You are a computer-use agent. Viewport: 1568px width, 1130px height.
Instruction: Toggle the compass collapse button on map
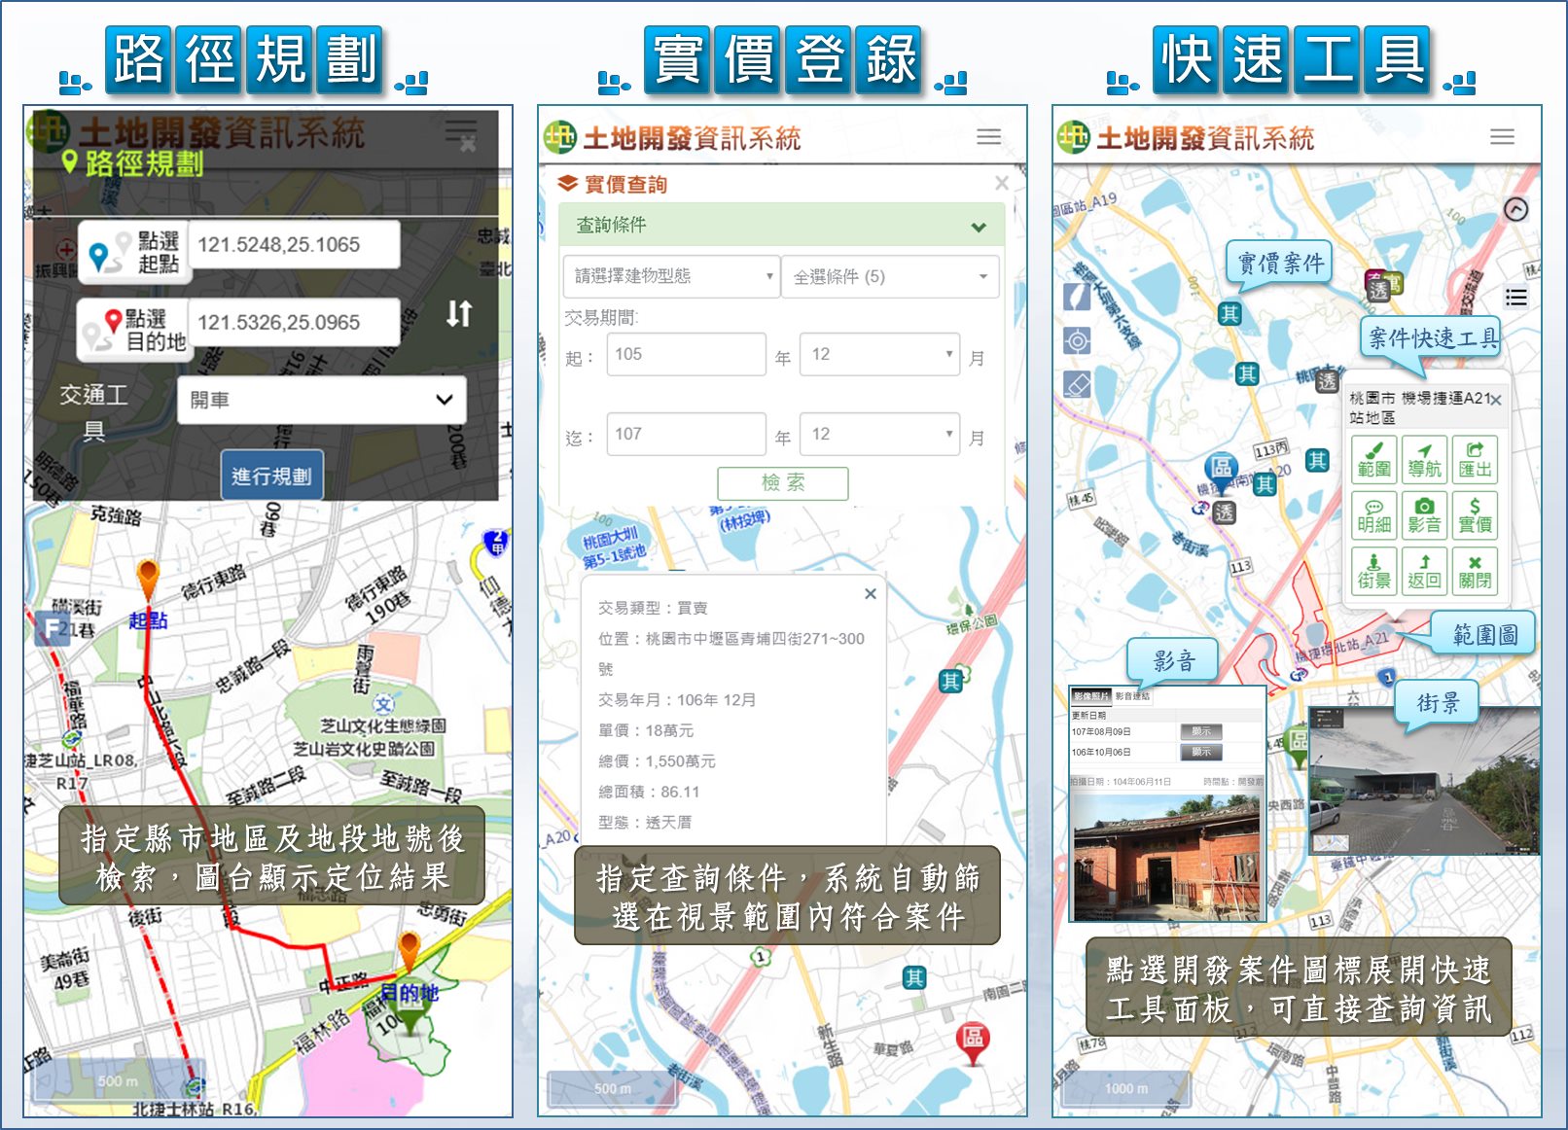[1515, 209]
